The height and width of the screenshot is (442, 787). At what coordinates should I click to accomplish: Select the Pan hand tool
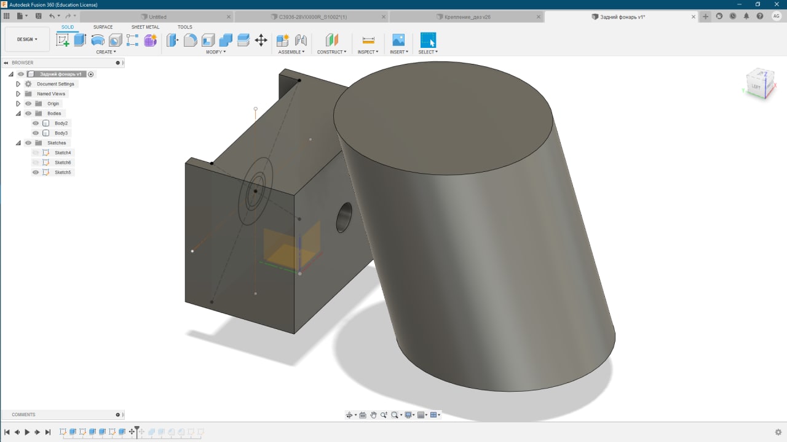point(373,415)
